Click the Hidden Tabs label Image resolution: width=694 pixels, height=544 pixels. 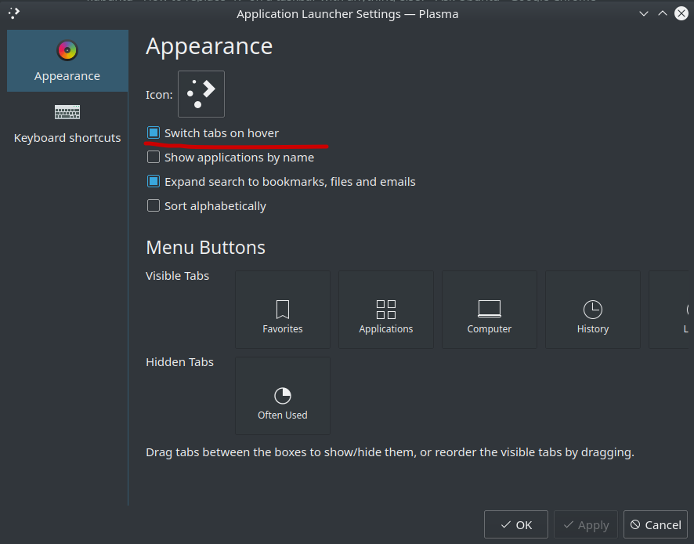(x=179, y=362)
